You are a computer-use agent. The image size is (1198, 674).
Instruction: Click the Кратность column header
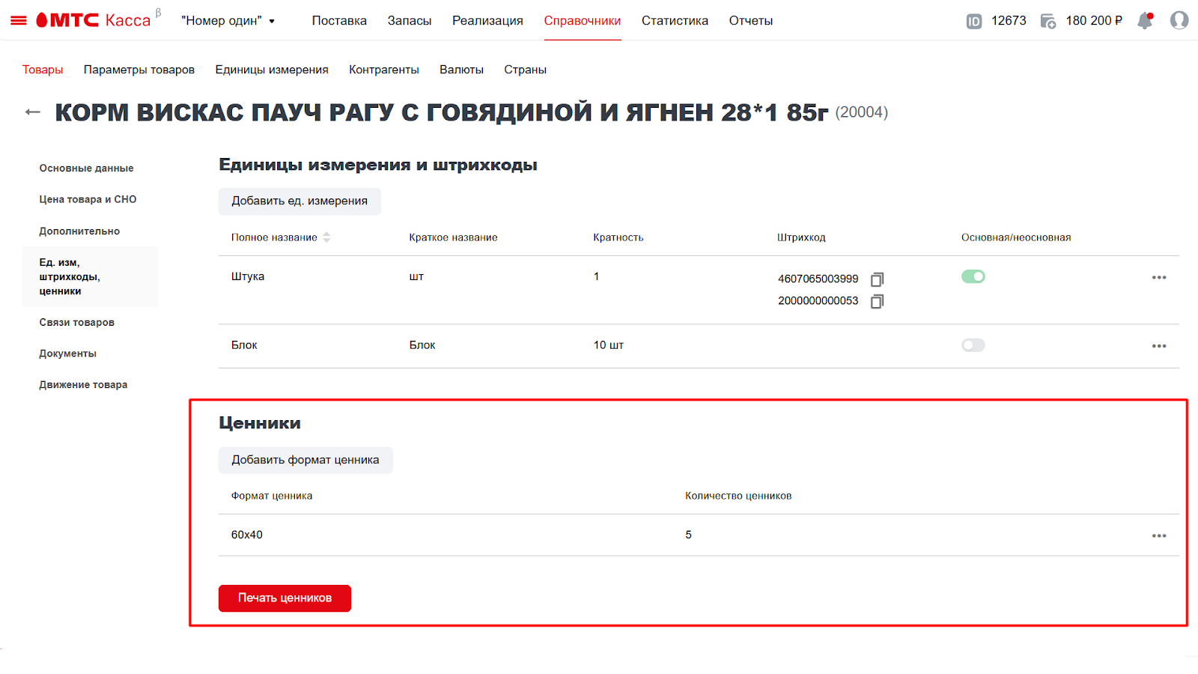tap(618, 237)
